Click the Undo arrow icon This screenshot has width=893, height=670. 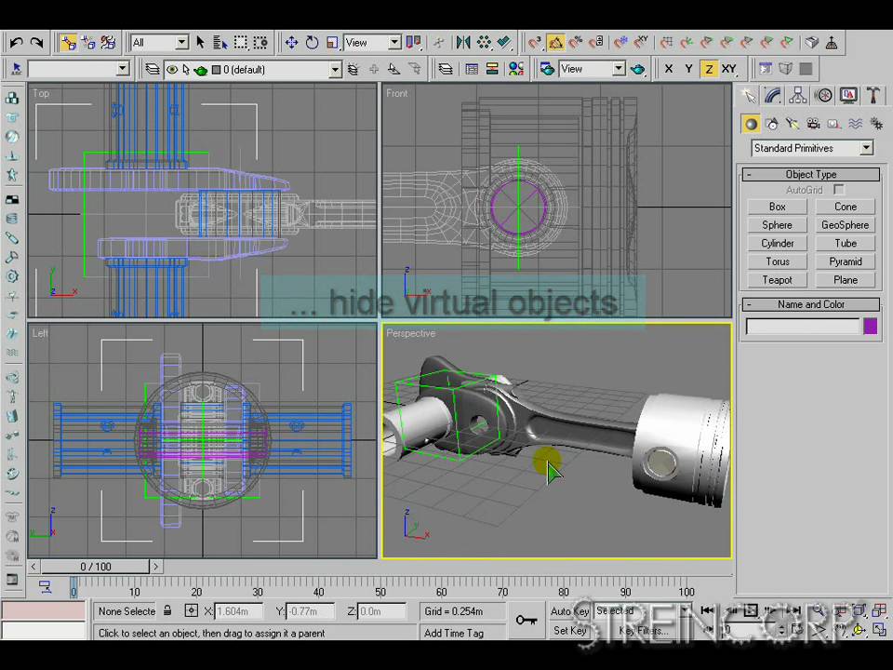16,43
